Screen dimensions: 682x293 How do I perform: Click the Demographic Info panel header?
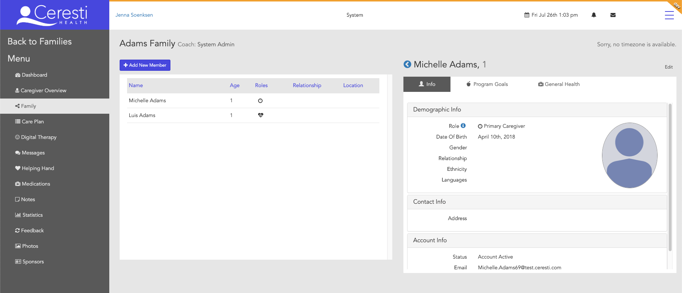[x=537, y=110]
